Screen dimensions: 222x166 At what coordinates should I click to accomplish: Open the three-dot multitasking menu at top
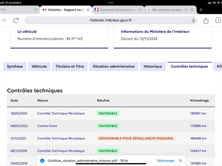[x=111, y=2]
